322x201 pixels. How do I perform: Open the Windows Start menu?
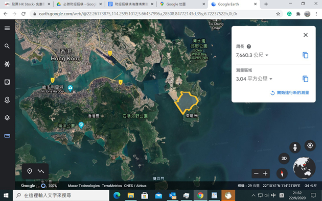[x=6, y=195]
